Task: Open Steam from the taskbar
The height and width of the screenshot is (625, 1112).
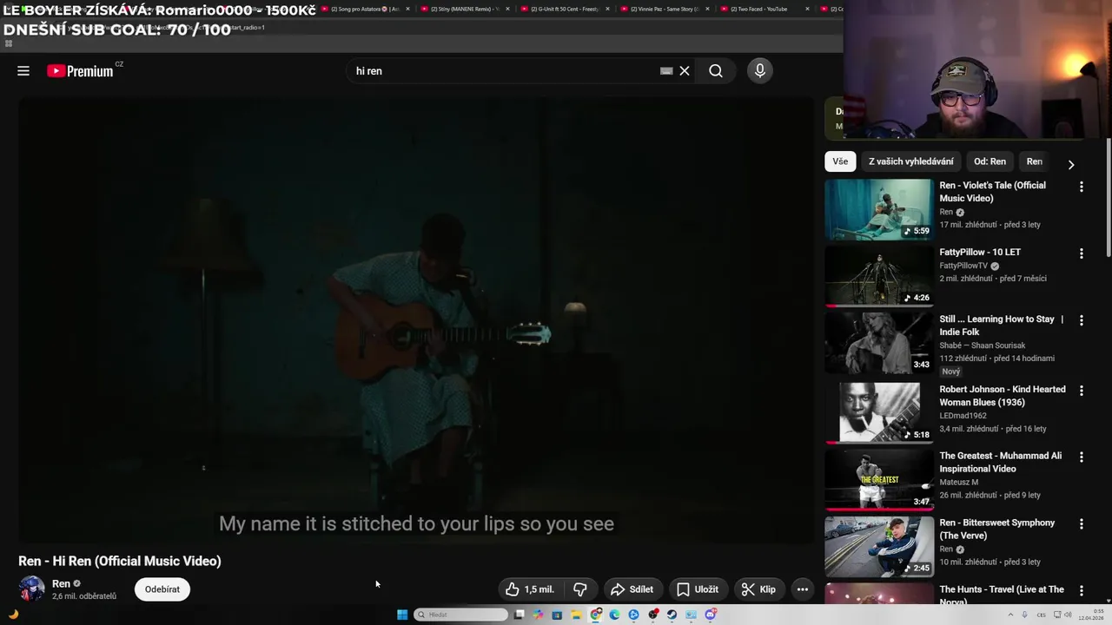Action: point(672,615)
